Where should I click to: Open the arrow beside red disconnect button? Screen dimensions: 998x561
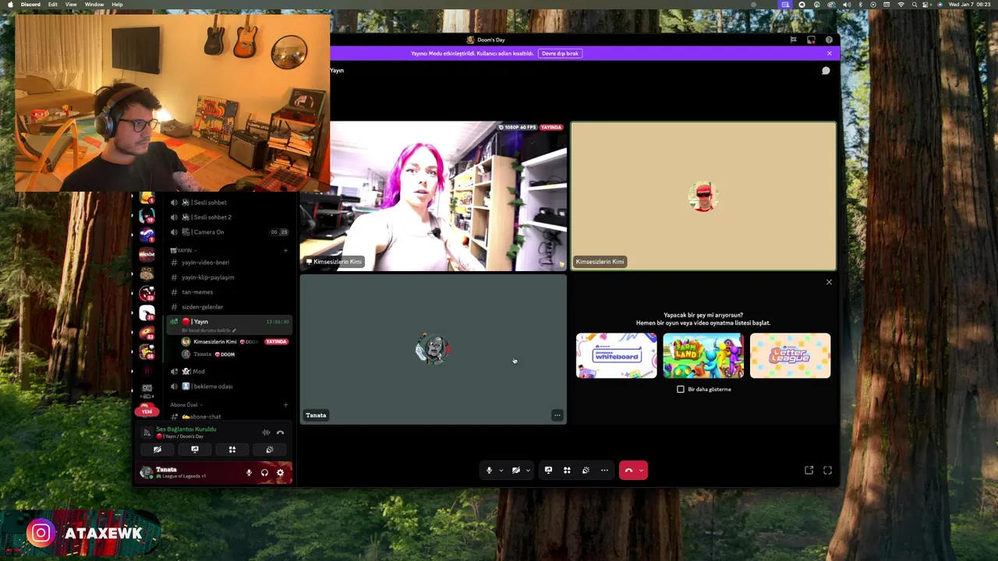[x=641, y=471]
